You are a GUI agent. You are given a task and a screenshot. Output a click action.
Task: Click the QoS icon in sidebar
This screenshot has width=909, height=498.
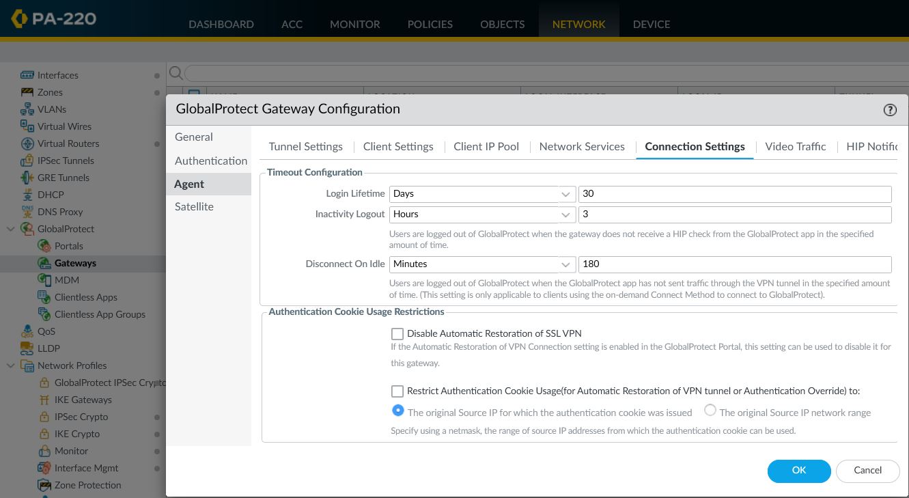tap(27, 331)
